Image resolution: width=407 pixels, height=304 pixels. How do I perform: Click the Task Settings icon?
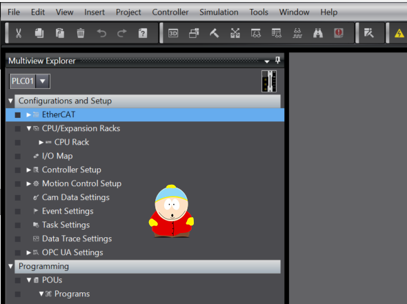pos(36,225)
